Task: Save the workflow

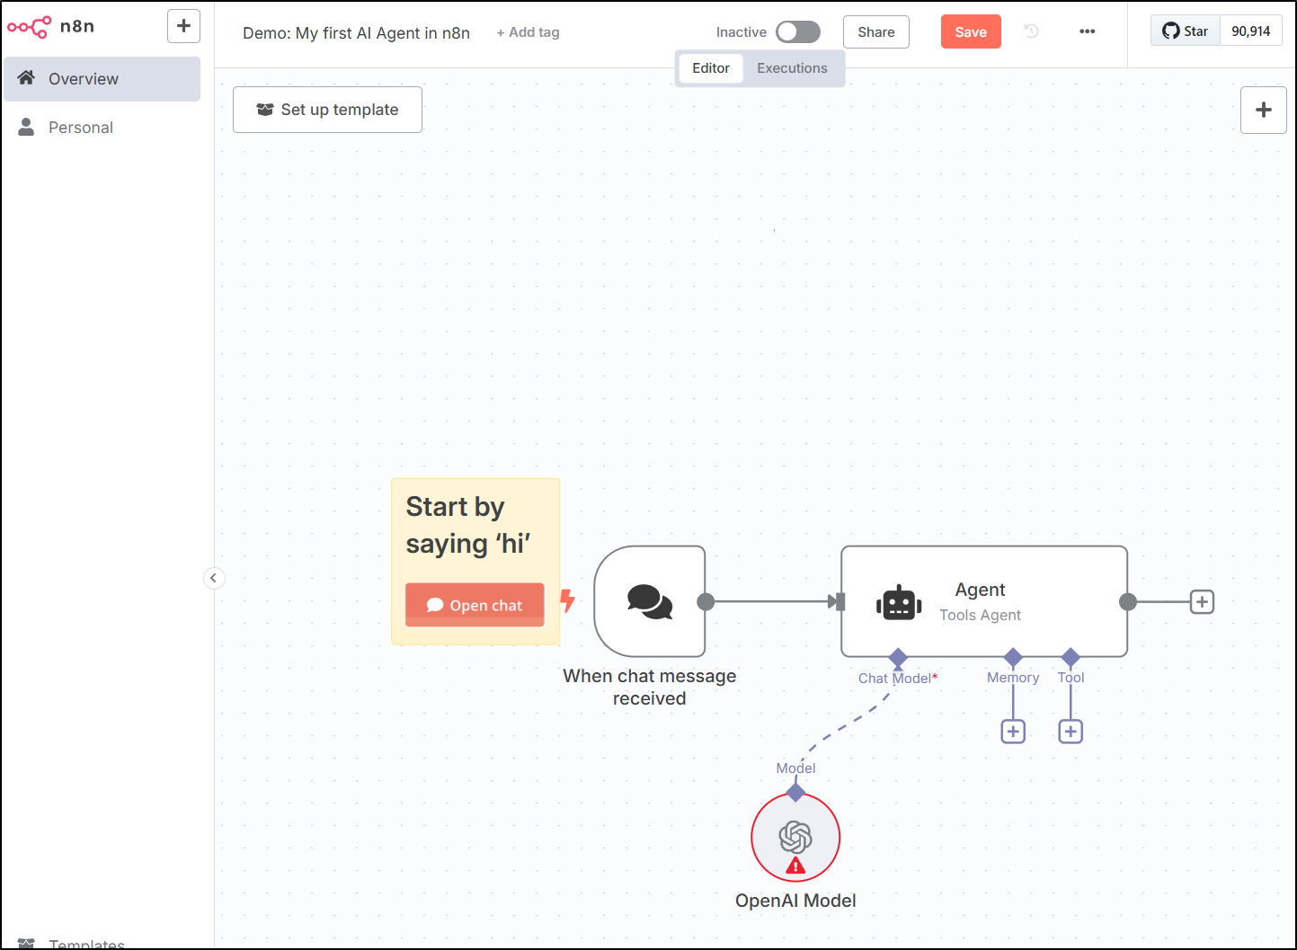Action: point(971,32)
